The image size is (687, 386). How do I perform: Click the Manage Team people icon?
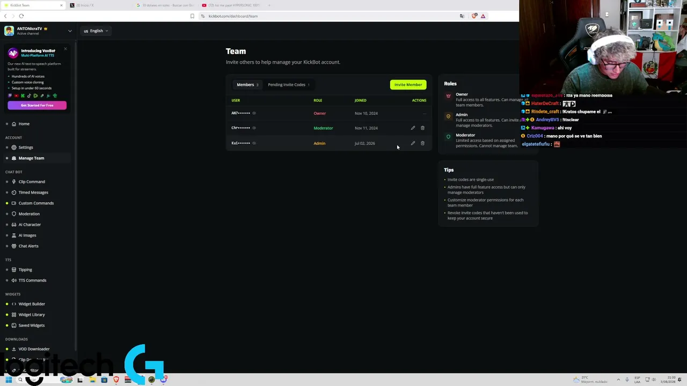[x=14, y=158]
